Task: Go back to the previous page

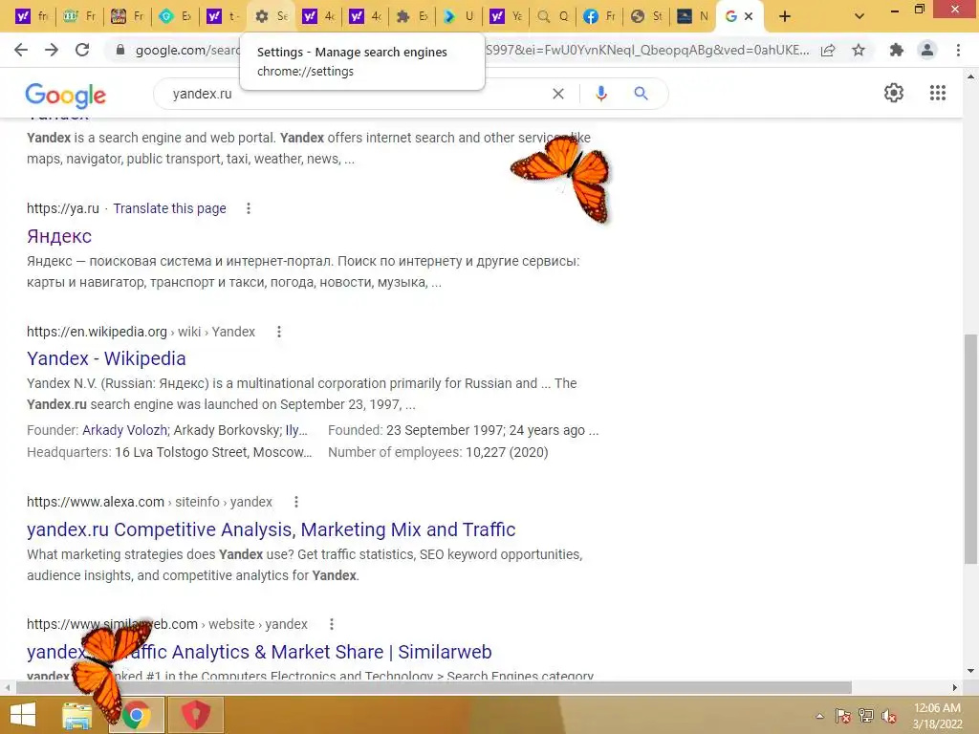Action: pyautogui.click(x=21, y=50)
